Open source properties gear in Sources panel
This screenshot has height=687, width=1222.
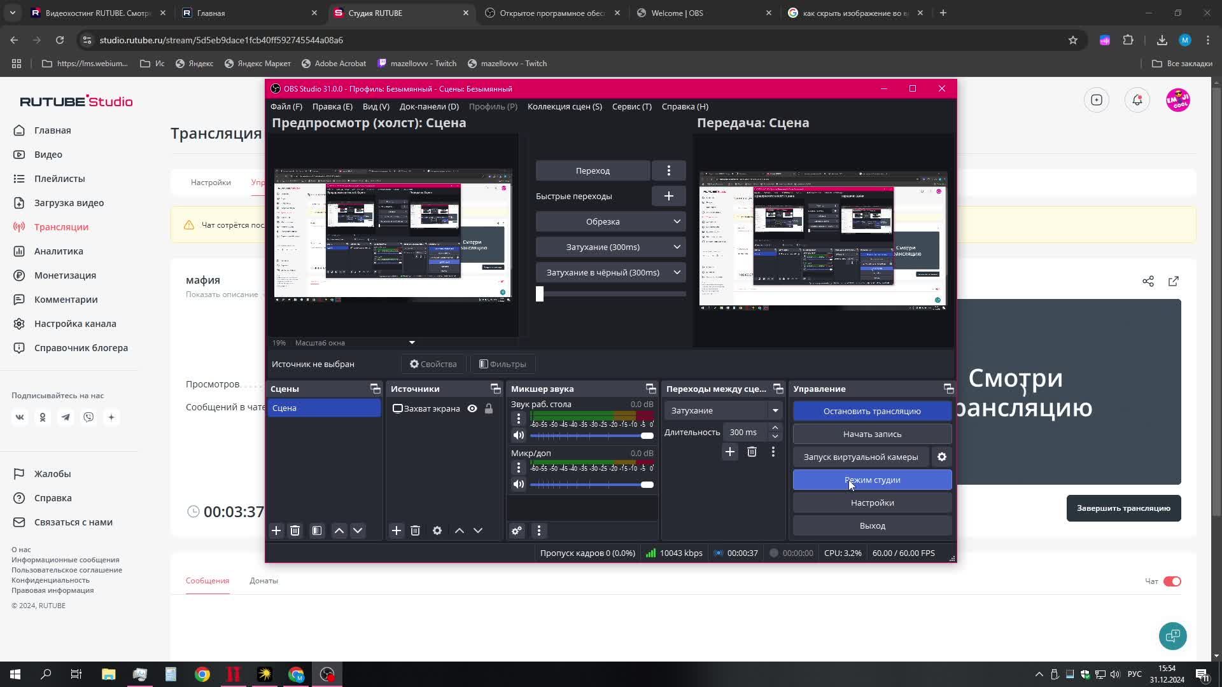[x=437, y=531]
